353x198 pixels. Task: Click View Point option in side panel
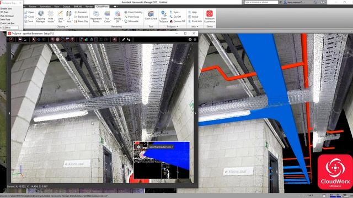point(6,20)
